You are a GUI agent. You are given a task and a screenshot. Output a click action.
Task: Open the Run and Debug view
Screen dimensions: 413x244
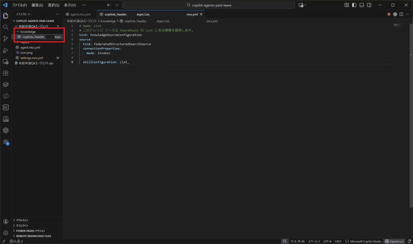coord(5,50)
